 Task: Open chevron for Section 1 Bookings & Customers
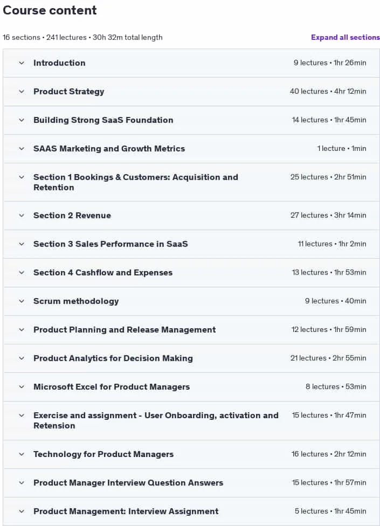pyautogui.click(x=22, y=177)
